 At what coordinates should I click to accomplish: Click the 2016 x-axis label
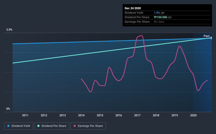click(119, 115)
